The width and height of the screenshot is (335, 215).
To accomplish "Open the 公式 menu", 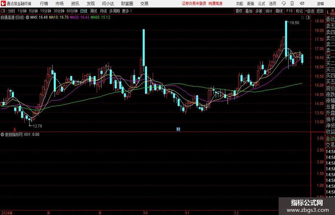I will click(x=262, y=4).
